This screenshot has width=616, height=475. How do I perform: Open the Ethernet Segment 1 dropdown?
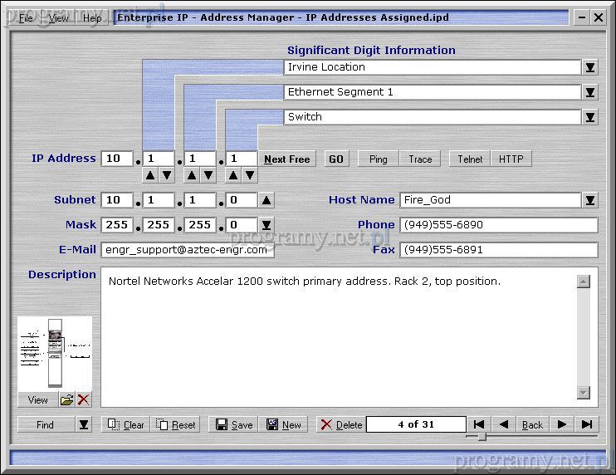coord(589,93)
